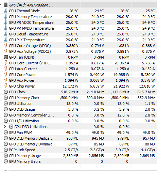Select the GPU Fan PWM row
The width and height of the screenshot is (157, 171).
pyautogui.click(x=78, y=133)
